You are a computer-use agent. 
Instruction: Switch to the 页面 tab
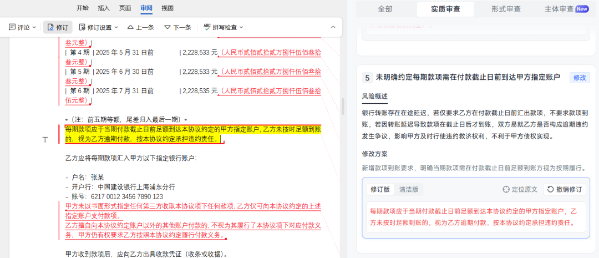125,8
